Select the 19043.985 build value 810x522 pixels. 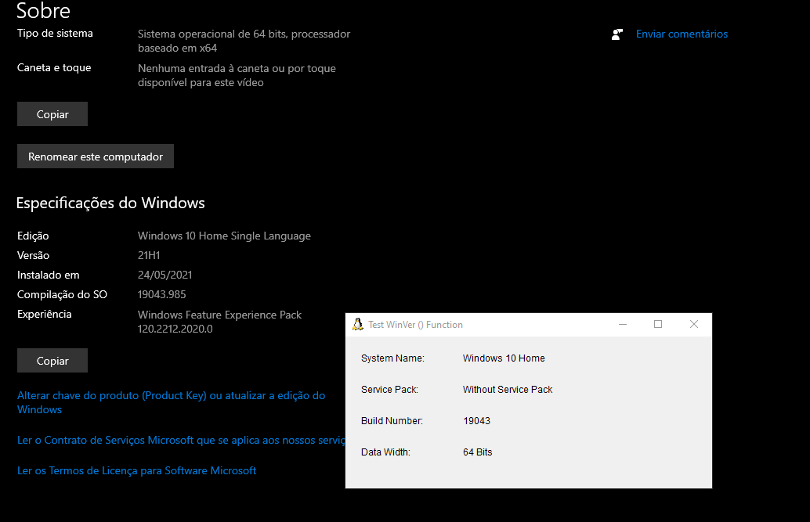161,295
